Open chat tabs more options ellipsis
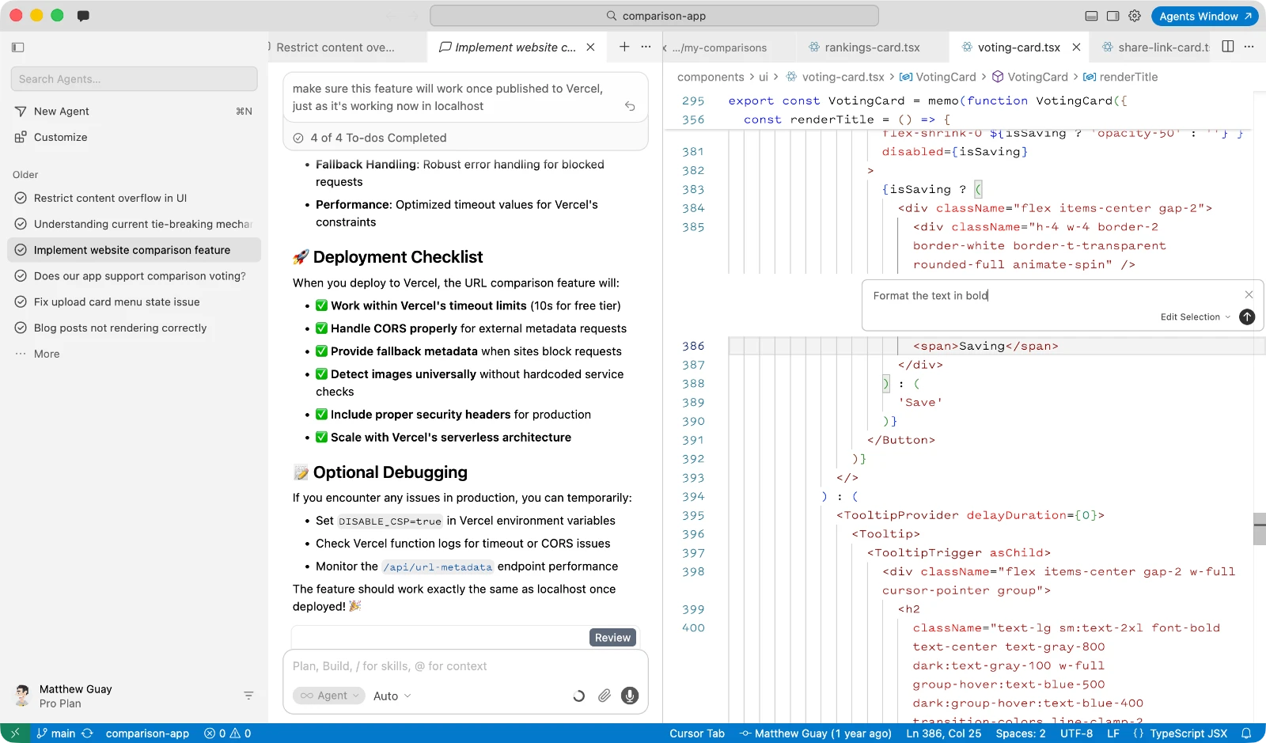Image resolution: width=1266 pixels, height=743 pixels. pyautogui.click(x=646, y=47)
